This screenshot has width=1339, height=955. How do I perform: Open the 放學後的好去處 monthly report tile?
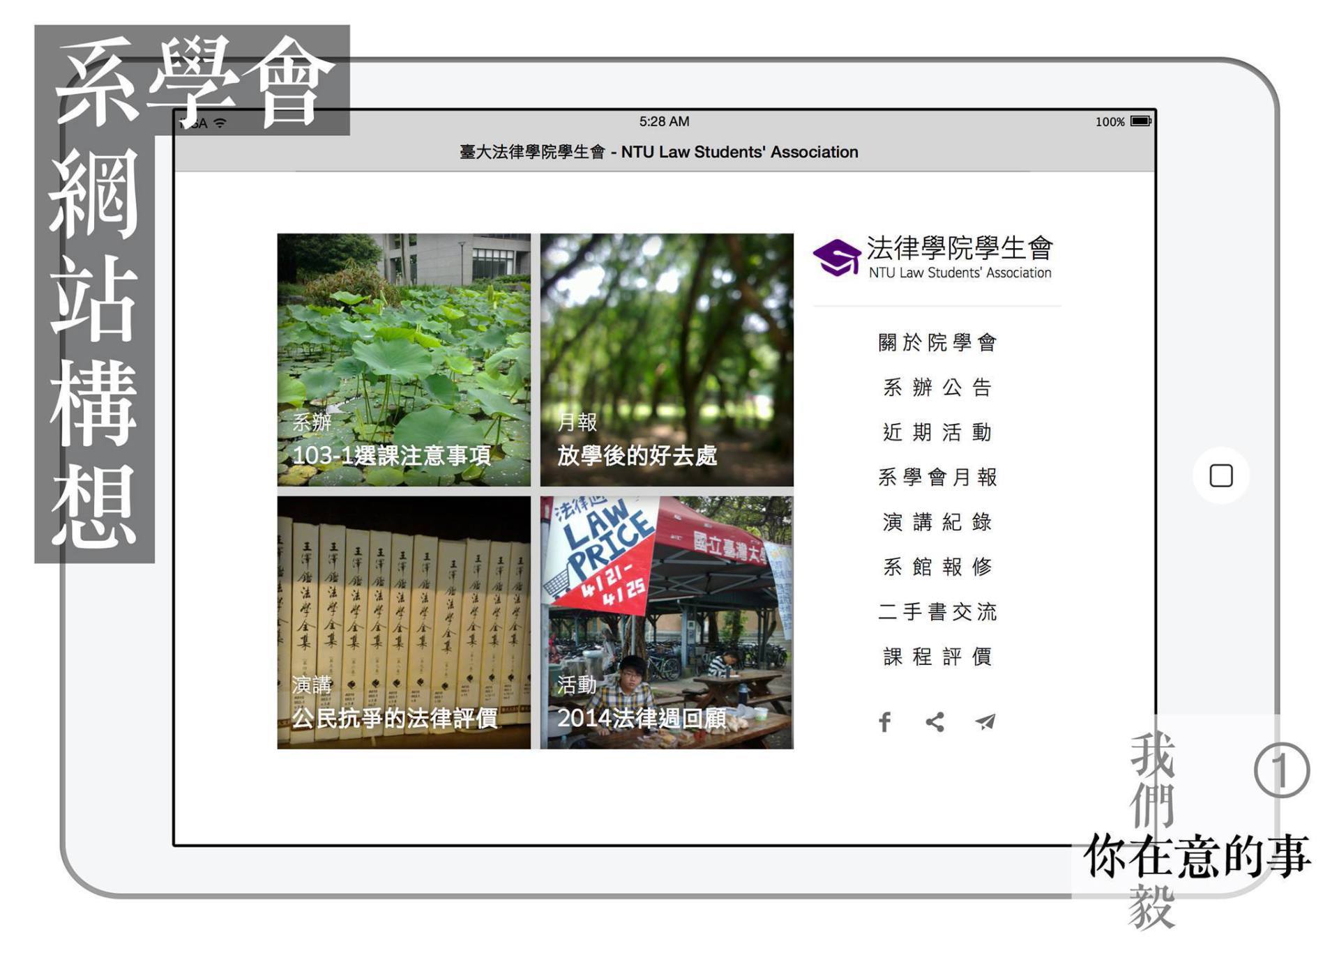[667, 360]
